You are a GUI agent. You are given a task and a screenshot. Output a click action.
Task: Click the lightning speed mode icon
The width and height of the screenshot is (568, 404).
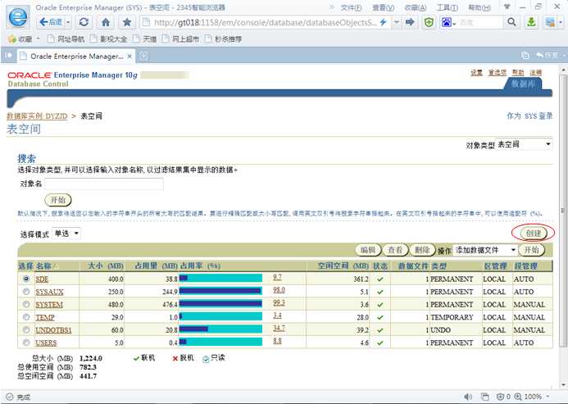(384, 22)
